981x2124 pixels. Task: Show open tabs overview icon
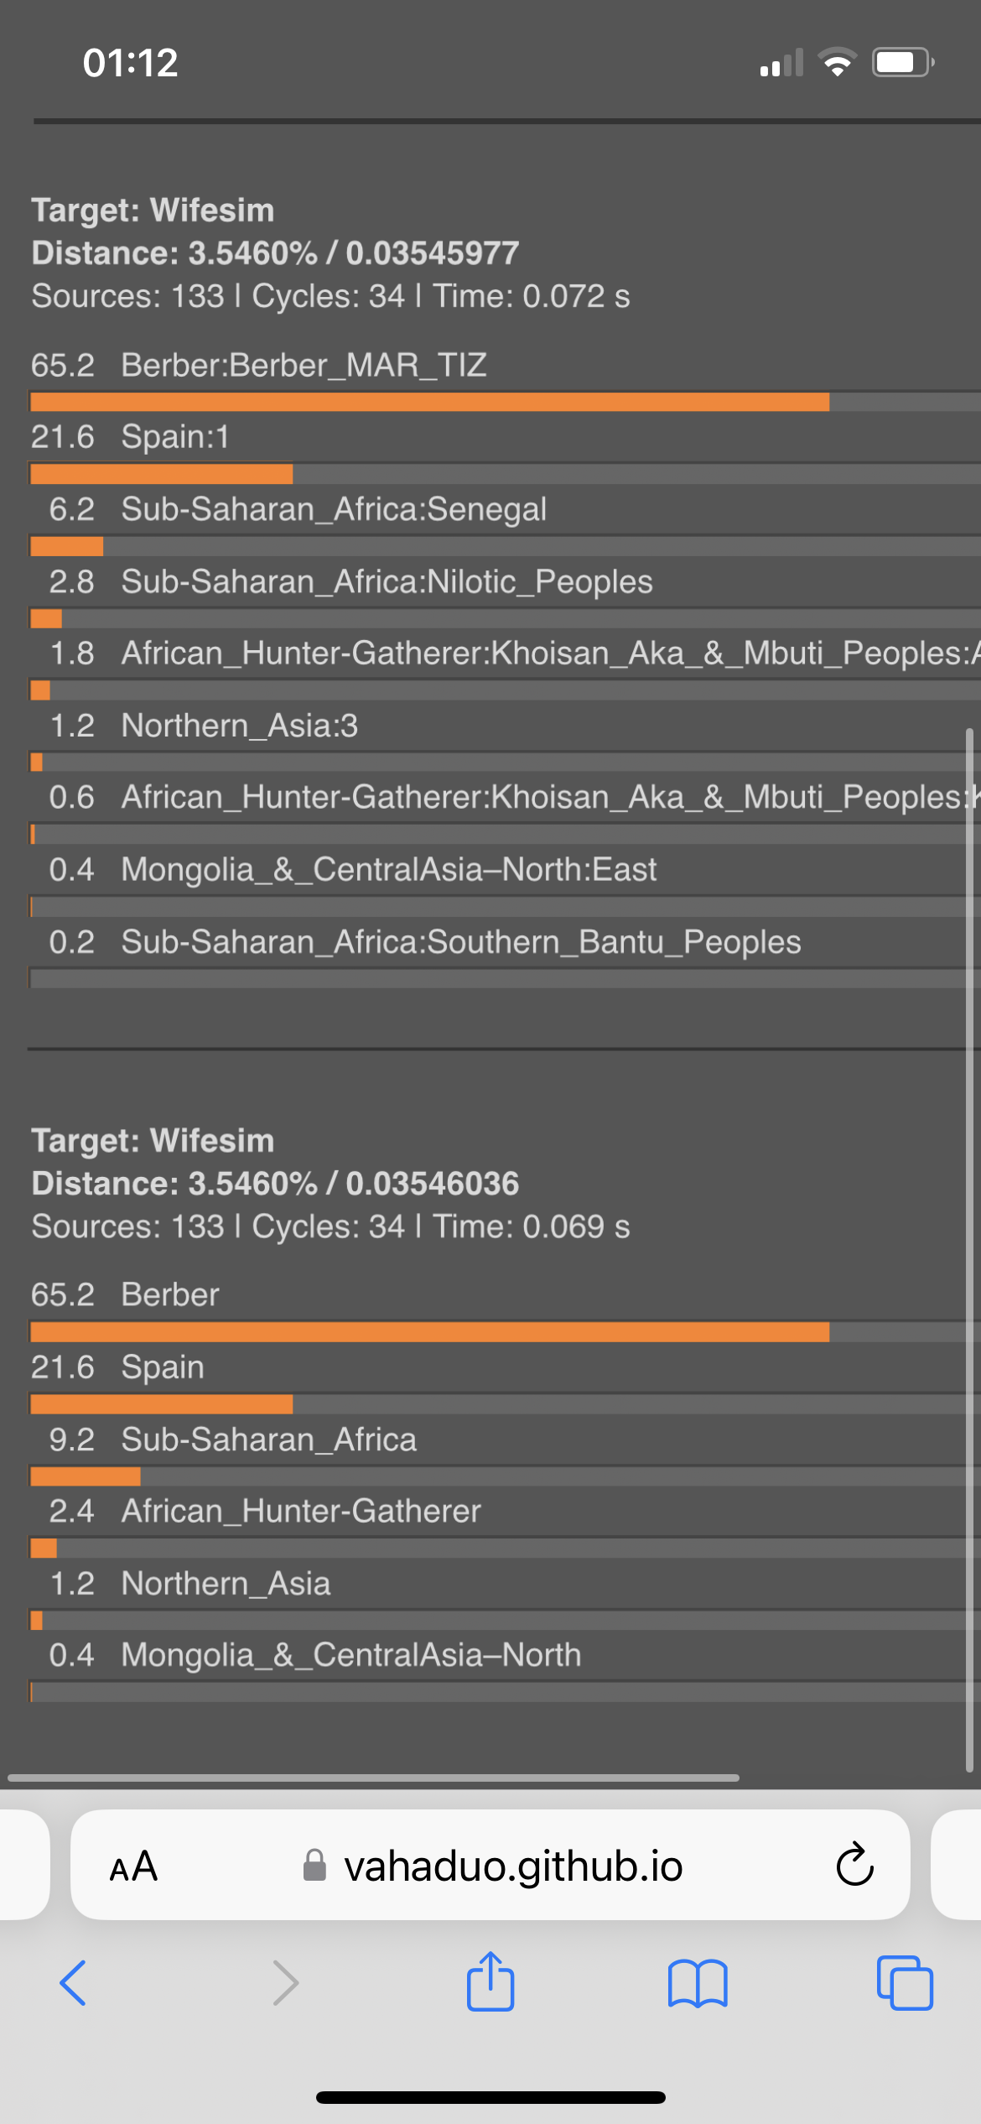(x=905, y=1982)
